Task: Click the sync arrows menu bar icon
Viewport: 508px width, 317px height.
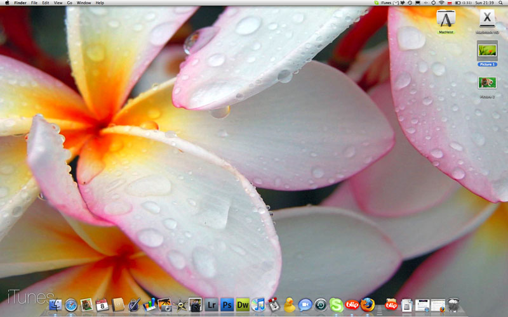Action: [x=434, y=3]
